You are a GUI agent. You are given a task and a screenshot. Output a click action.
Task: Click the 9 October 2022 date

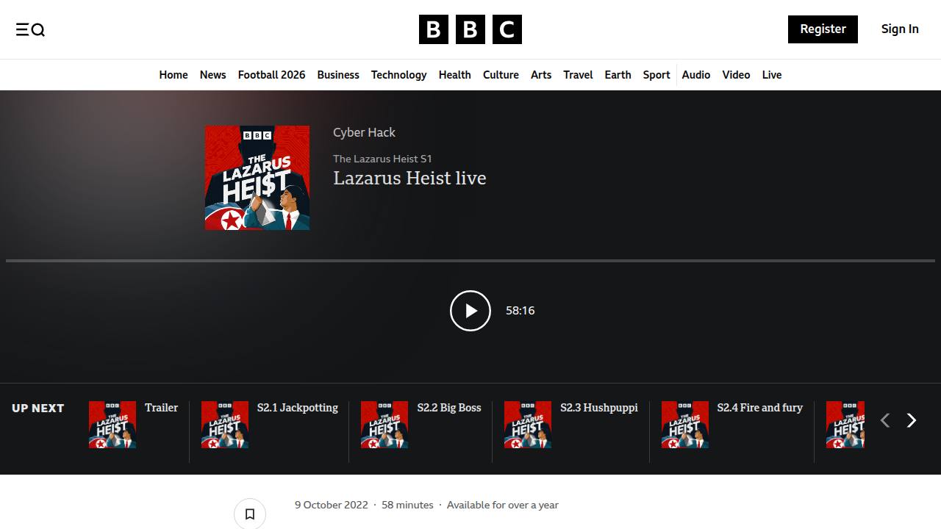(332, 505)
